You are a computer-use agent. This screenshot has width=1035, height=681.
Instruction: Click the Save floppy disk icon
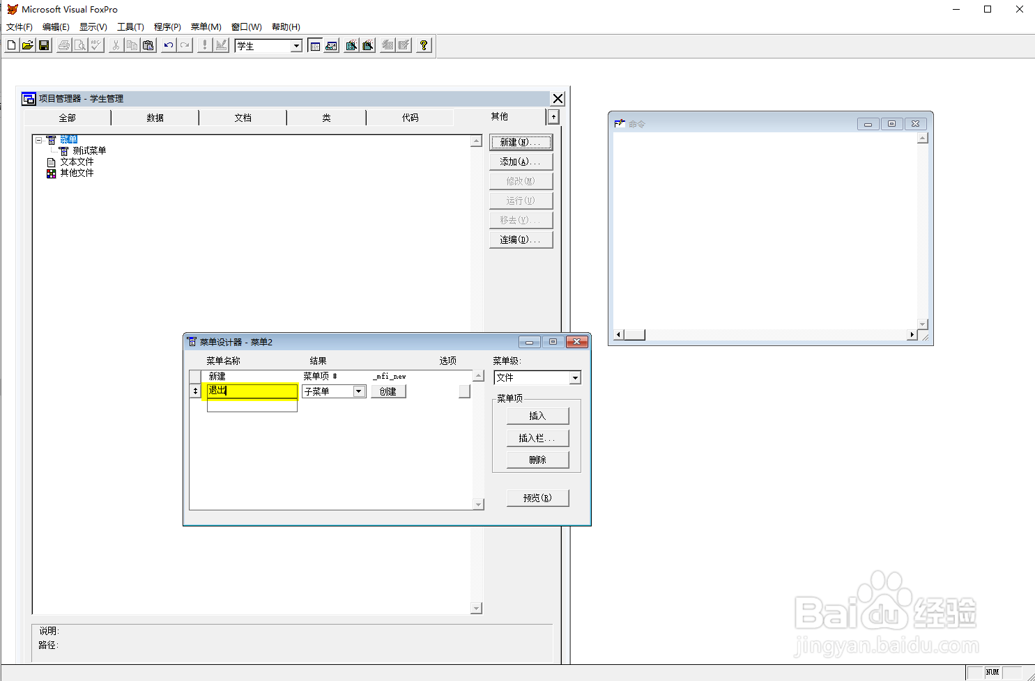click(44, 45)
